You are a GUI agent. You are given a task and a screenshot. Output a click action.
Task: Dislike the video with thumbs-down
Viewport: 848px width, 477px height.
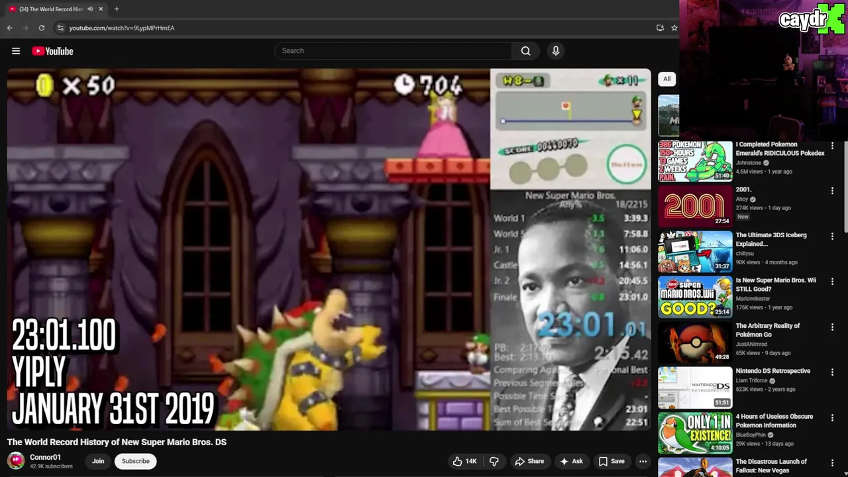[494, 461]
